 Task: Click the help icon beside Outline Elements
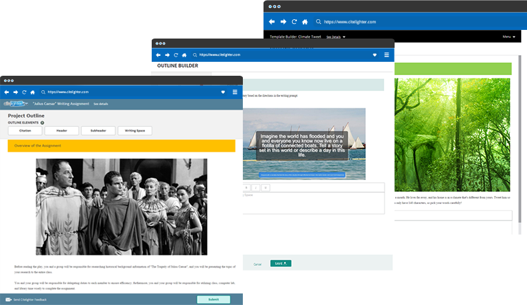click(43, 123)
